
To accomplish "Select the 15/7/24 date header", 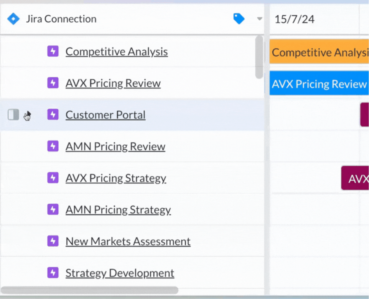I will pyautogui.click(x=295, y=19).
